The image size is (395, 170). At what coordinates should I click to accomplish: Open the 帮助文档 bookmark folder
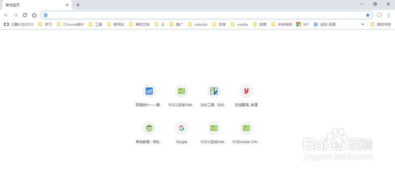click(139, 25)
